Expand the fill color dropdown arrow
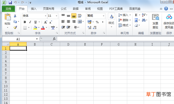Image resolution: width=174 pixels, height=104 pixels. (39, 27)
